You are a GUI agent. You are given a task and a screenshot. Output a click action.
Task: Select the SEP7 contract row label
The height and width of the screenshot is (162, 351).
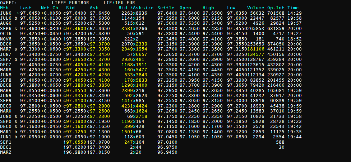pyautogui.click(x=6, y=59)
